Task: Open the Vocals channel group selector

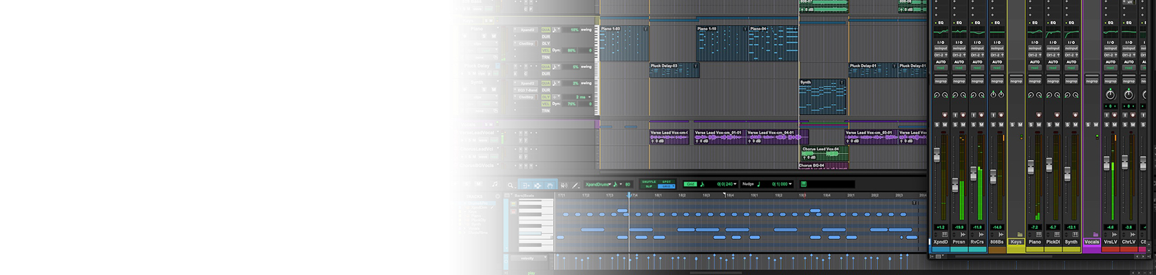Action: [x=1091, y=81]
